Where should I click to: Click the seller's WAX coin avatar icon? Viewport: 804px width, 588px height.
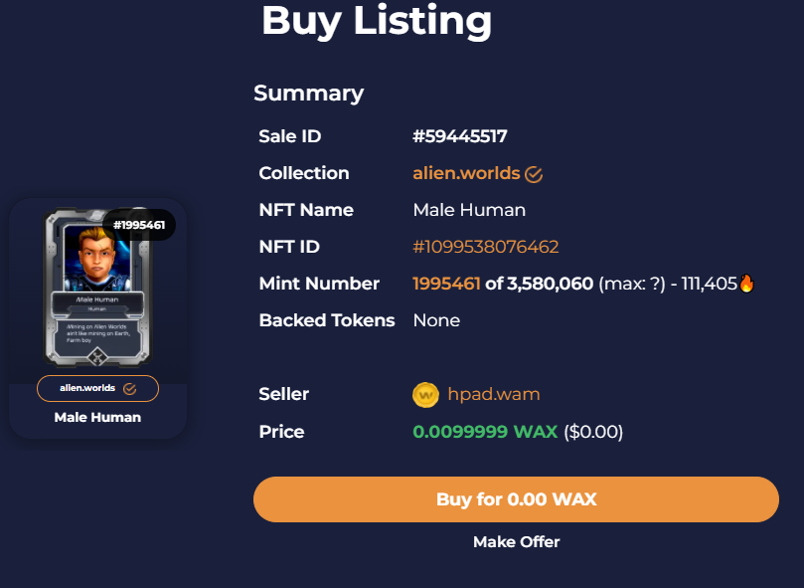[x=425, y=395]
